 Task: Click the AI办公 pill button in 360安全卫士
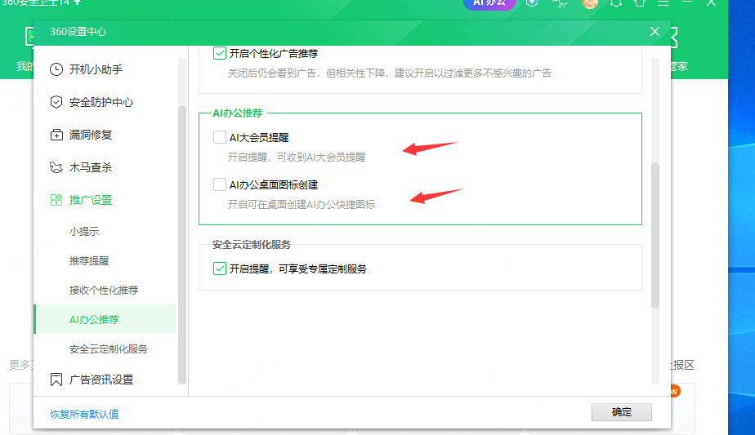click(x=489, y=3)
